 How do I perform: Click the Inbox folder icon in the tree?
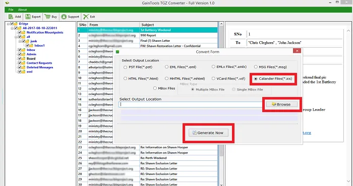(23, 50)
